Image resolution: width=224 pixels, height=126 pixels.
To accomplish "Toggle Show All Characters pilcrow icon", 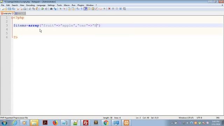I will pyautogui.click(x=82, y=9).
